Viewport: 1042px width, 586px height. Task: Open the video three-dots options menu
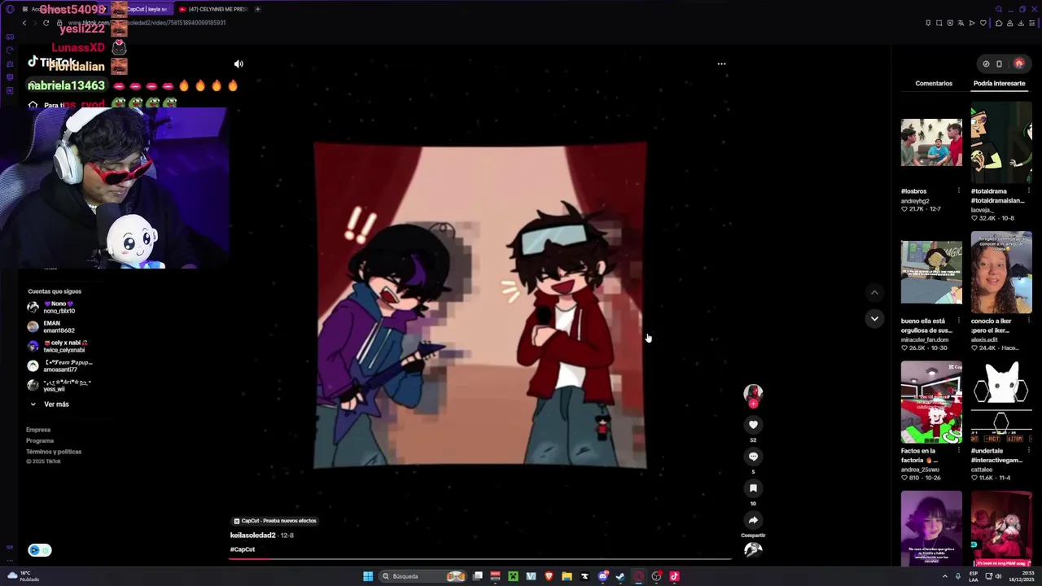pyautogui.click(x=721, y=63)
